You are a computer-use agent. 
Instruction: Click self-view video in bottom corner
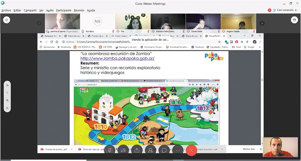pos(281,147)
